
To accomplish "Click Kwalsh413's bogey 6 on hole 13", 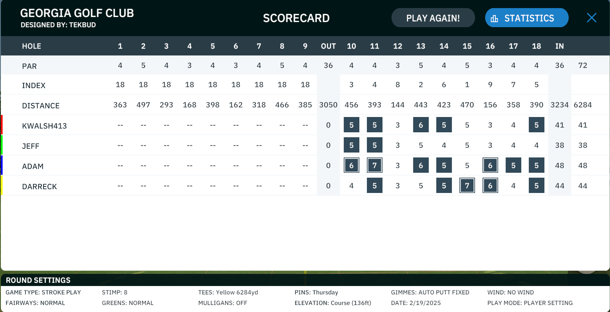I will pyautogui.click(x=421, y=125).
